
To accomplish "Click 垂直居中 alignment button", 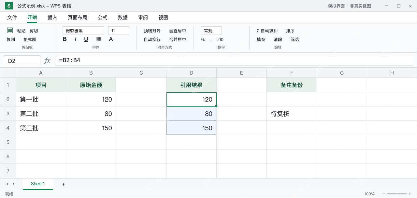I will [178, 31].
